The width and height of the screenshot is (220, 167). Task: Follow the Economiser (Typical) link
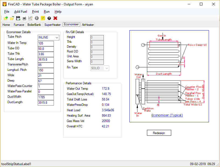coord(167,115)
